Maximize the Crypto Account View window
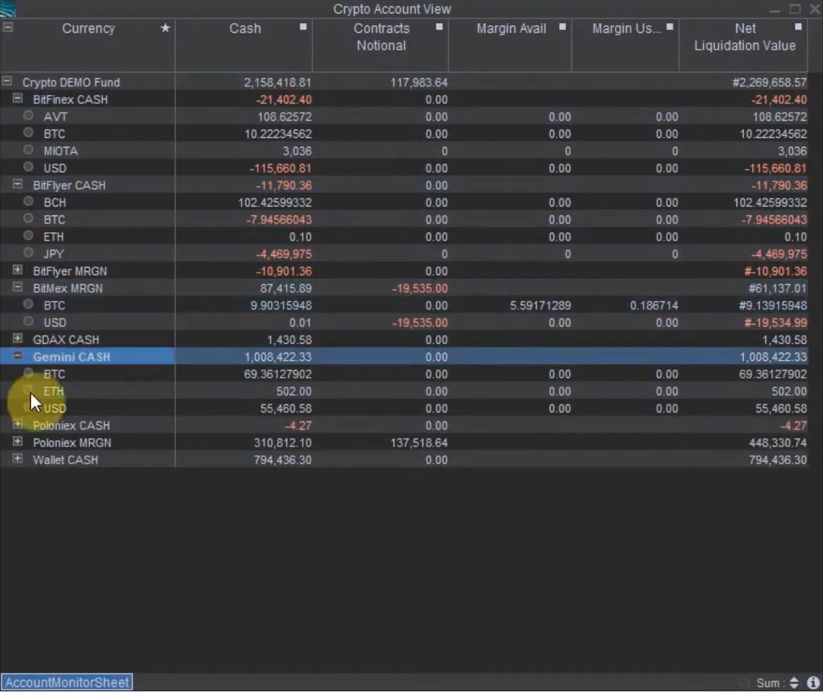 point(795,9)
